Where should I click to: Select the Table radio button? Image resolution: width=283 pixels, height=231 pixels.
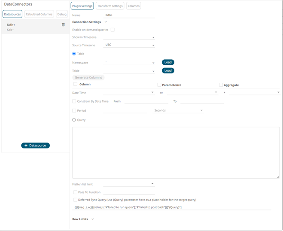(x=74, y=54)
